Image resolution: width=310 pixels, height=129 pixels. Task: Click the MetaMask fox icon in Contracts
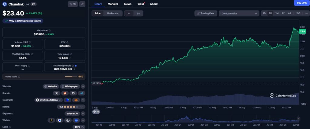tap(76, 100)
